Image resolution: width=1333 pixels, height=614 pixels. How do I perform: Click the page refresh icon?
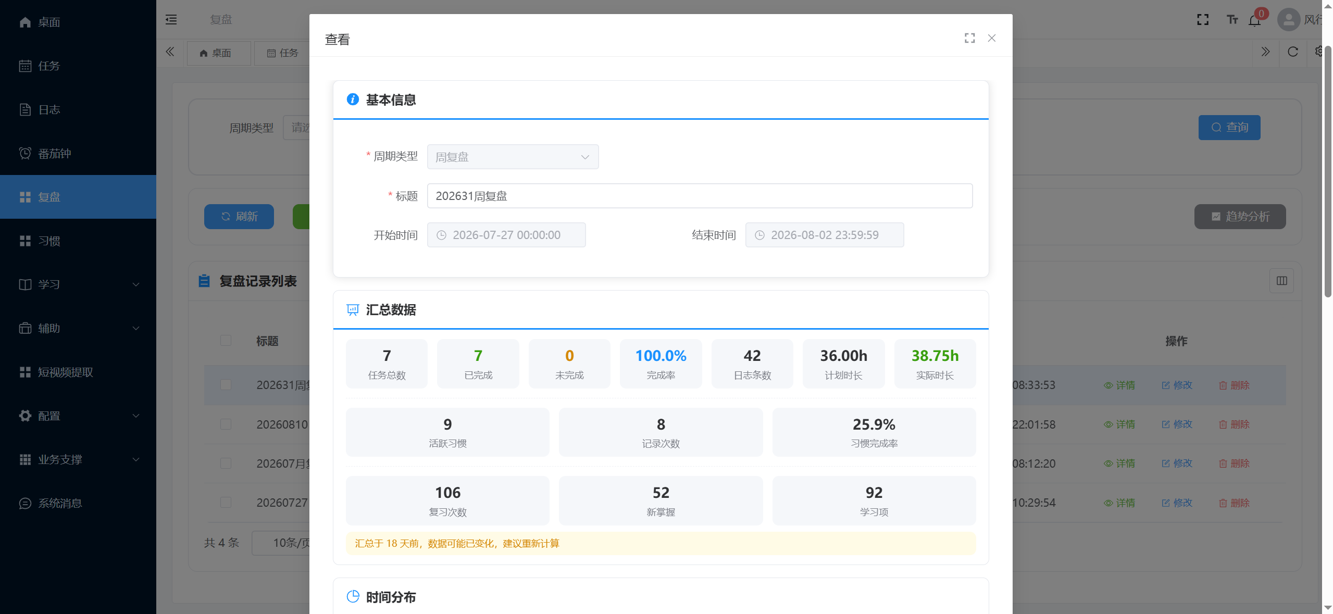click(x=1293, y=52)
